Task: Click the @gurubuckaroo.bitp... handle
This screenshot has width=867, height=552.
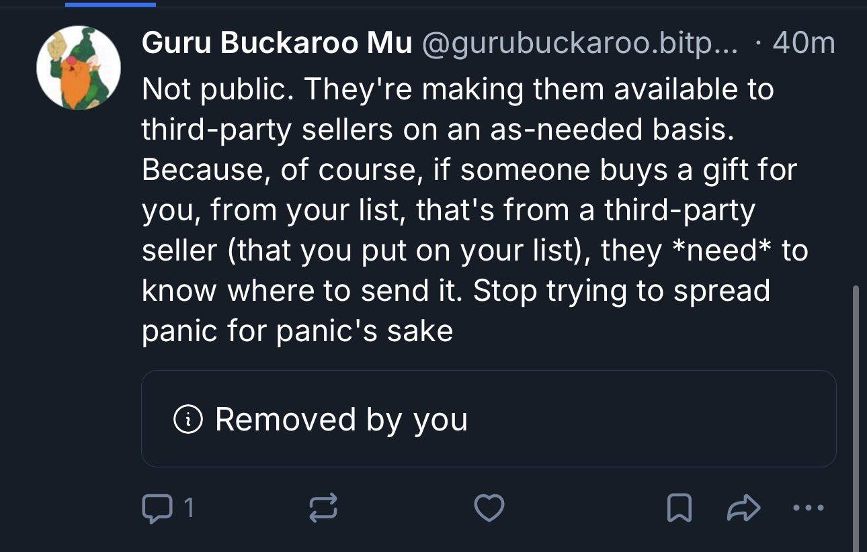Action: [x=579, y=44]
